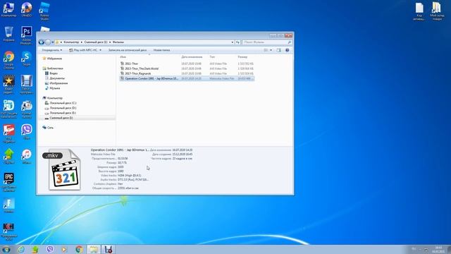Click Компьютер in address bar breadcrumb
This screenshot has width=451, height=254.
[71, 42]
